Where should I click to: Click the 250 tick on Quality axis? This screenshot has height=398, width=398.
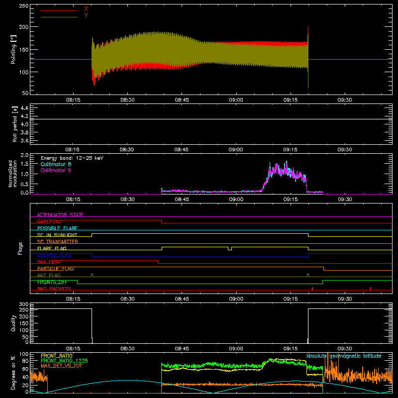pyautogui.click(x=24, y=309)
